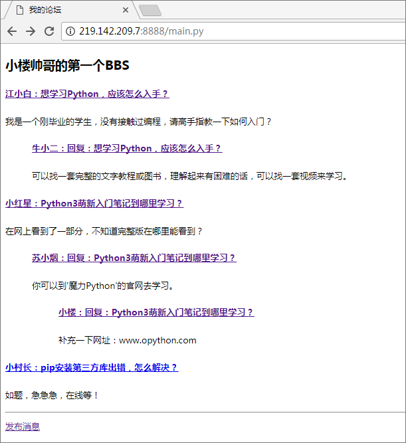
Task: Click the reply text 可以找一套完整的文字教程或图书
Action: point(96,176)
